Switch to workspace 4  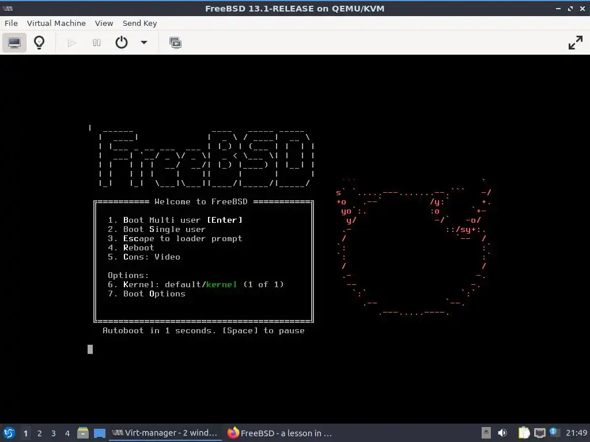[67, 433]
